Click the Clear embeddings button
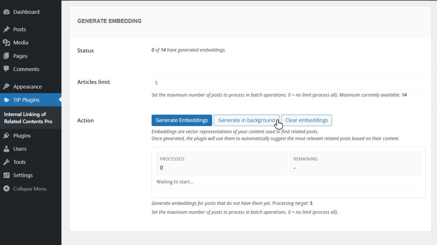 tap(306, 120)
